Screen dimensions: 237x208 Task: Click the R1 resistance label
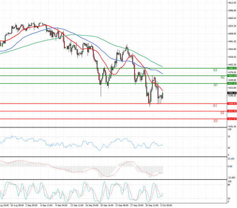pos(216,85)
